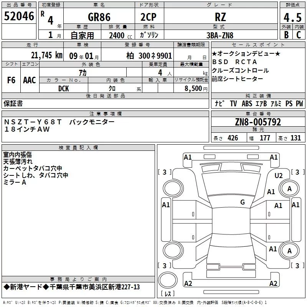Click the PW equipment label

[299, 103]
